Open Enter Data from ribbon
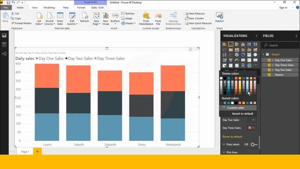Image resolution: width=300 pixels, height=169 pixels. [60, 19]
